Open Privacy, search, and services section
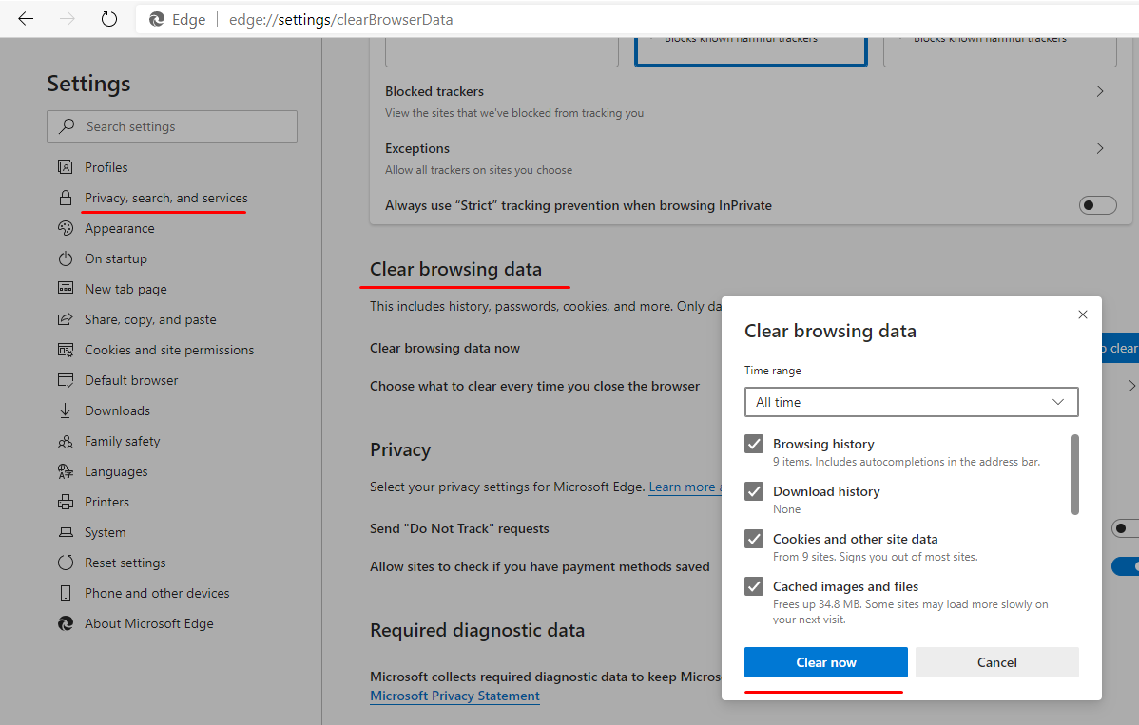The height and width of the screenshot is (725, 1139). click(165, 198)
